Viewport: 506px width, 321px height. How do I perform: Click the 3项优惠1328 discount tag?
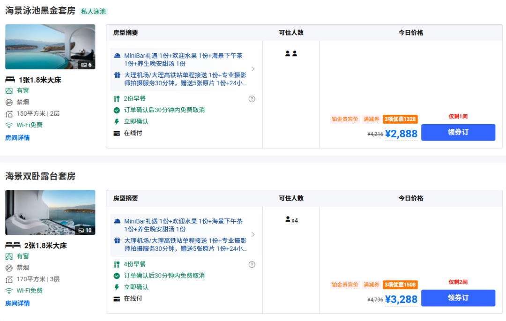coord(400,119)
